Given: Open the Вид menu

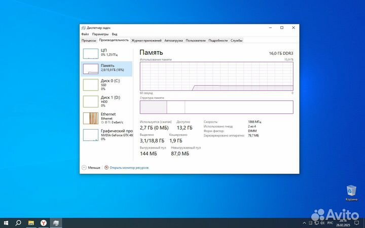Looking at the screenshot, I should tap(115, 34).
